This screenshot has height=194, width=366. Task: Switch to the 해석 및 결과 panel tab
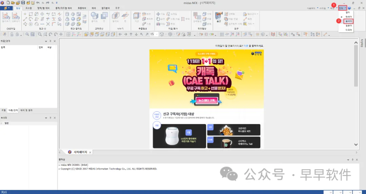[x=26, y=111]
